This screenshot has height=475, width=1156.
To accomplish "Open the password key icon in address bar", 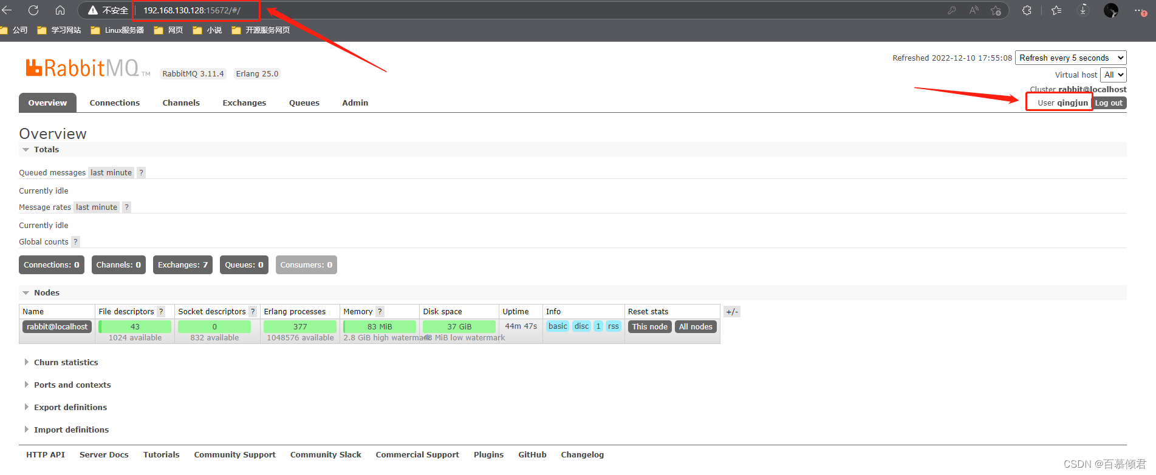I will pyautogui.click(x=952, y=10).
